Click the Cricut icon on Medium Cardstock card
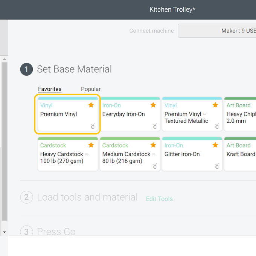The height and width of the screenshot is (256, 256). [x=155, y=166]
